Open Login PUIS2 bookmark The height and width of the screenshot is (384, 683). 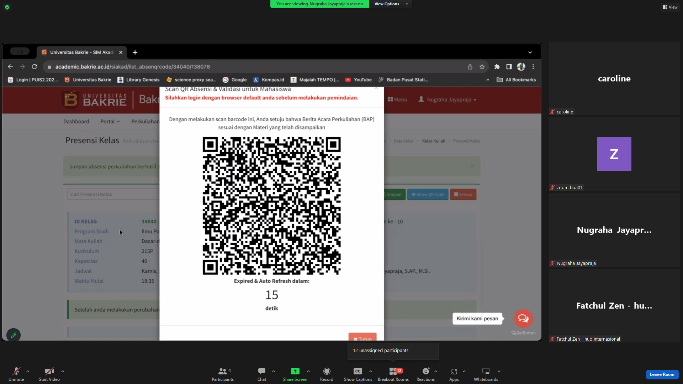point(33,80)
